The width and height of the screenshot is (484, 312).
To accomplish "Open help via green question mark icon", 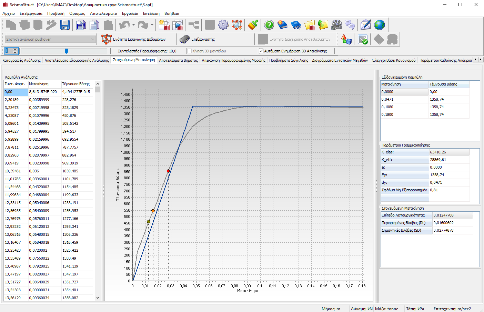I will [269, 25].
